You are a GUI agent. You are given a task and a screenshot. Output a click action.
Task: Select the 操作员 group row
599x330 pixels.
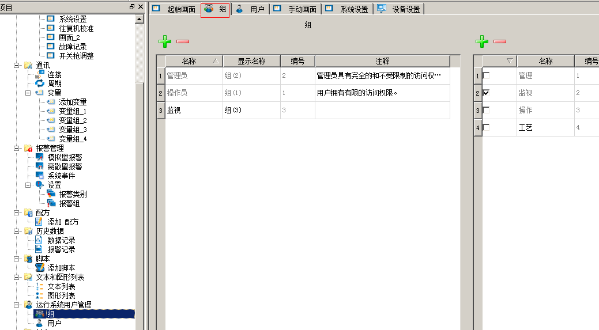tap(304, 93)
